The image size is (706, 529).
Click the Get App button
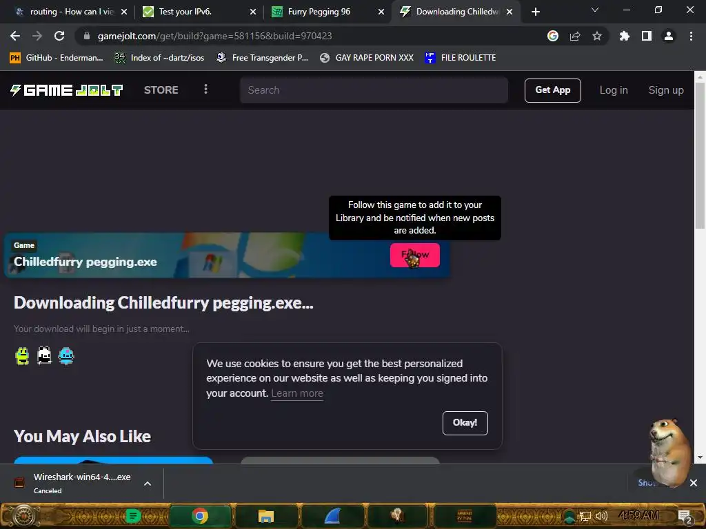click(552, 90)
